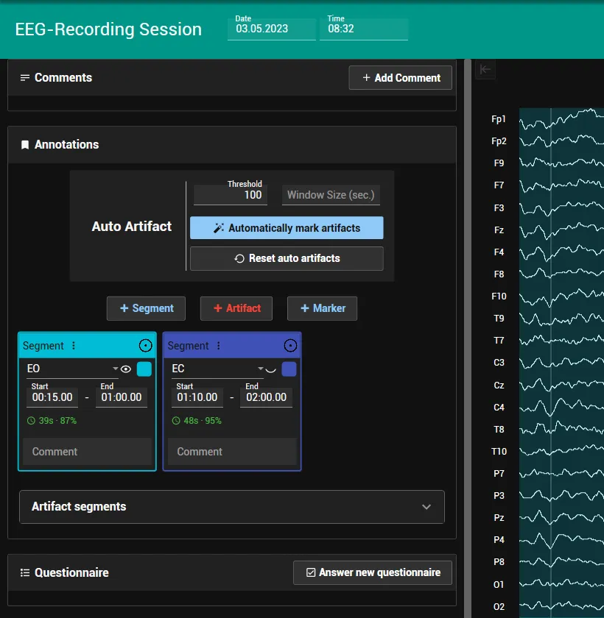Click the EO segment Comment field
Image resolution: width=604 pixels, height=618 pixels.
(87, 452)
